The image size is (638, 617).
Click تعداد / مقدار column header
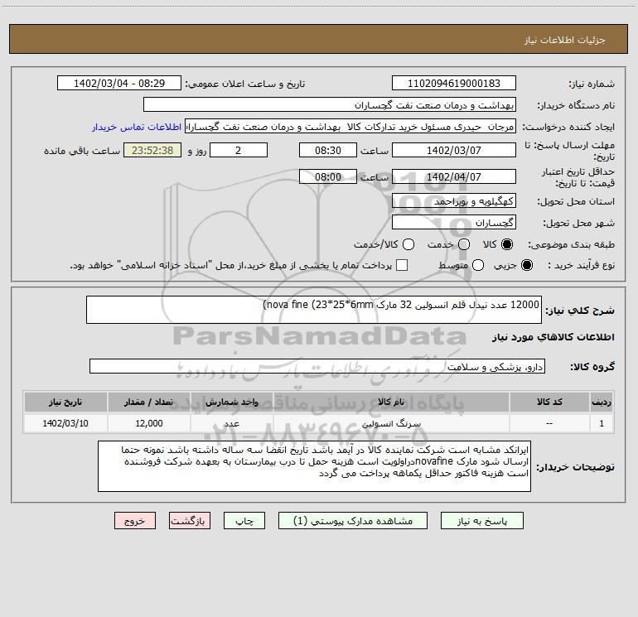149,402
